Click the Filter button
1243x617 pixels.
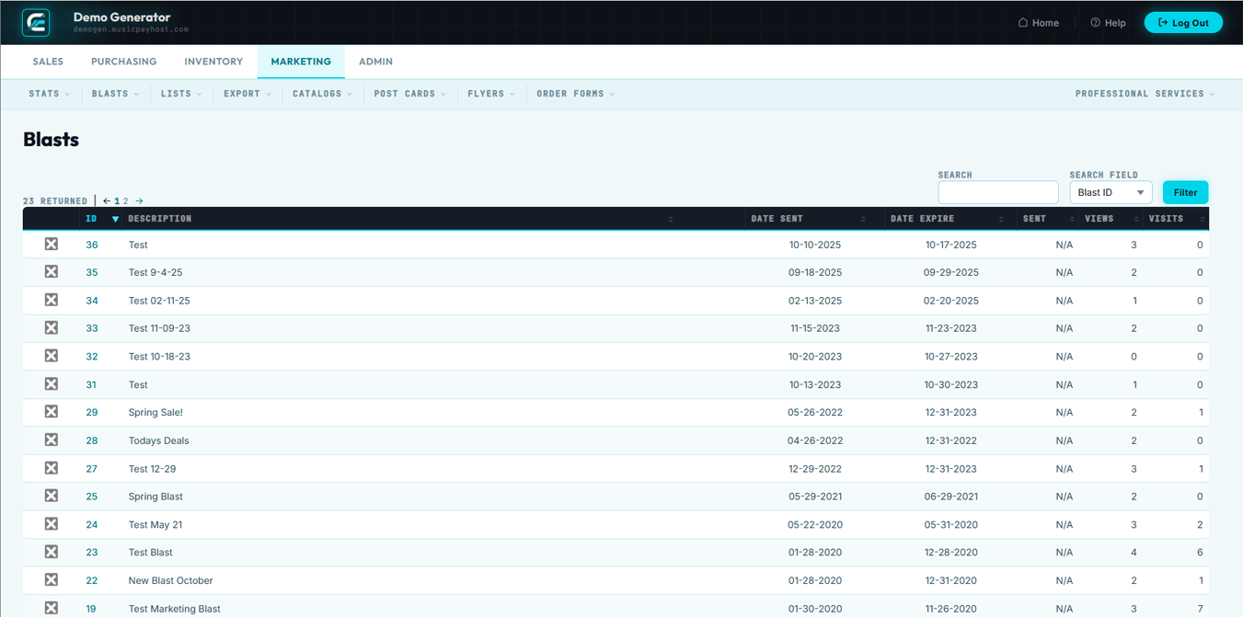point(1185,192)
